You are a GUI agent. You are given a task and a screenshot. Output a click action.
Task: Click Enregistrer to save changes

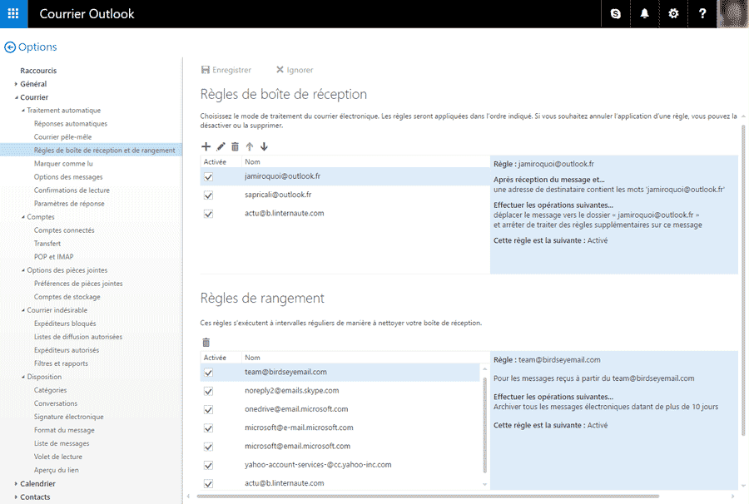(x=226, y=70)
